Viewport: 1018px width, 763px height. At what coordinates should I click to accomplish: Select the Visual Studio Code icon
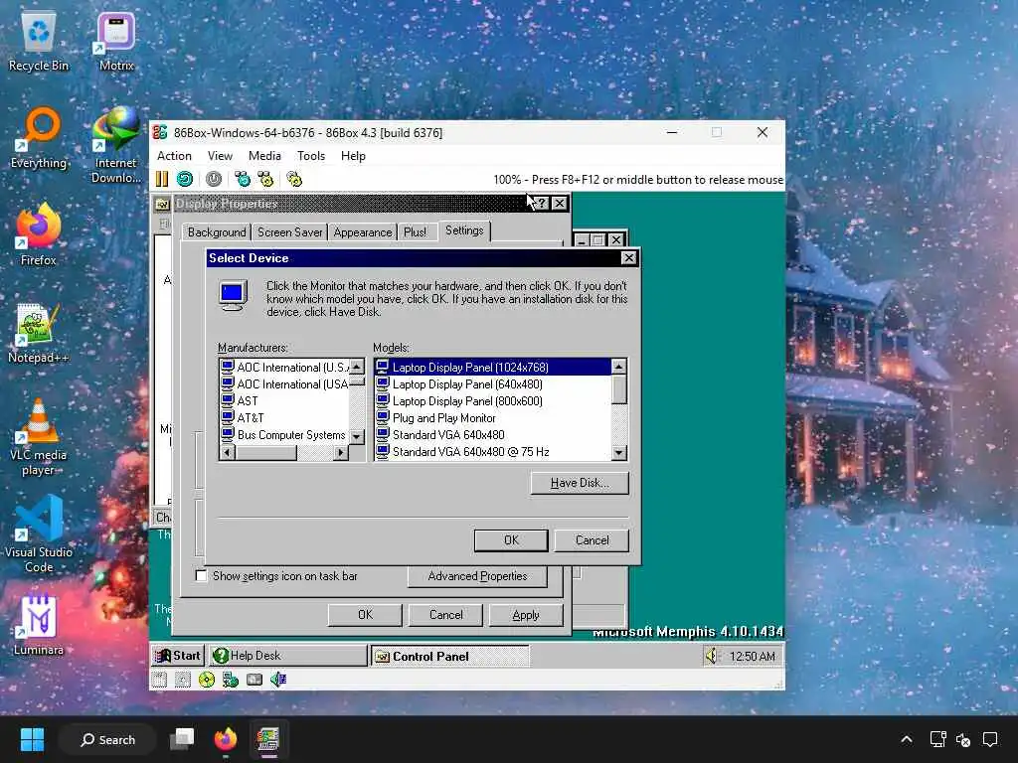pyautogui.click(x=39, y=534)
